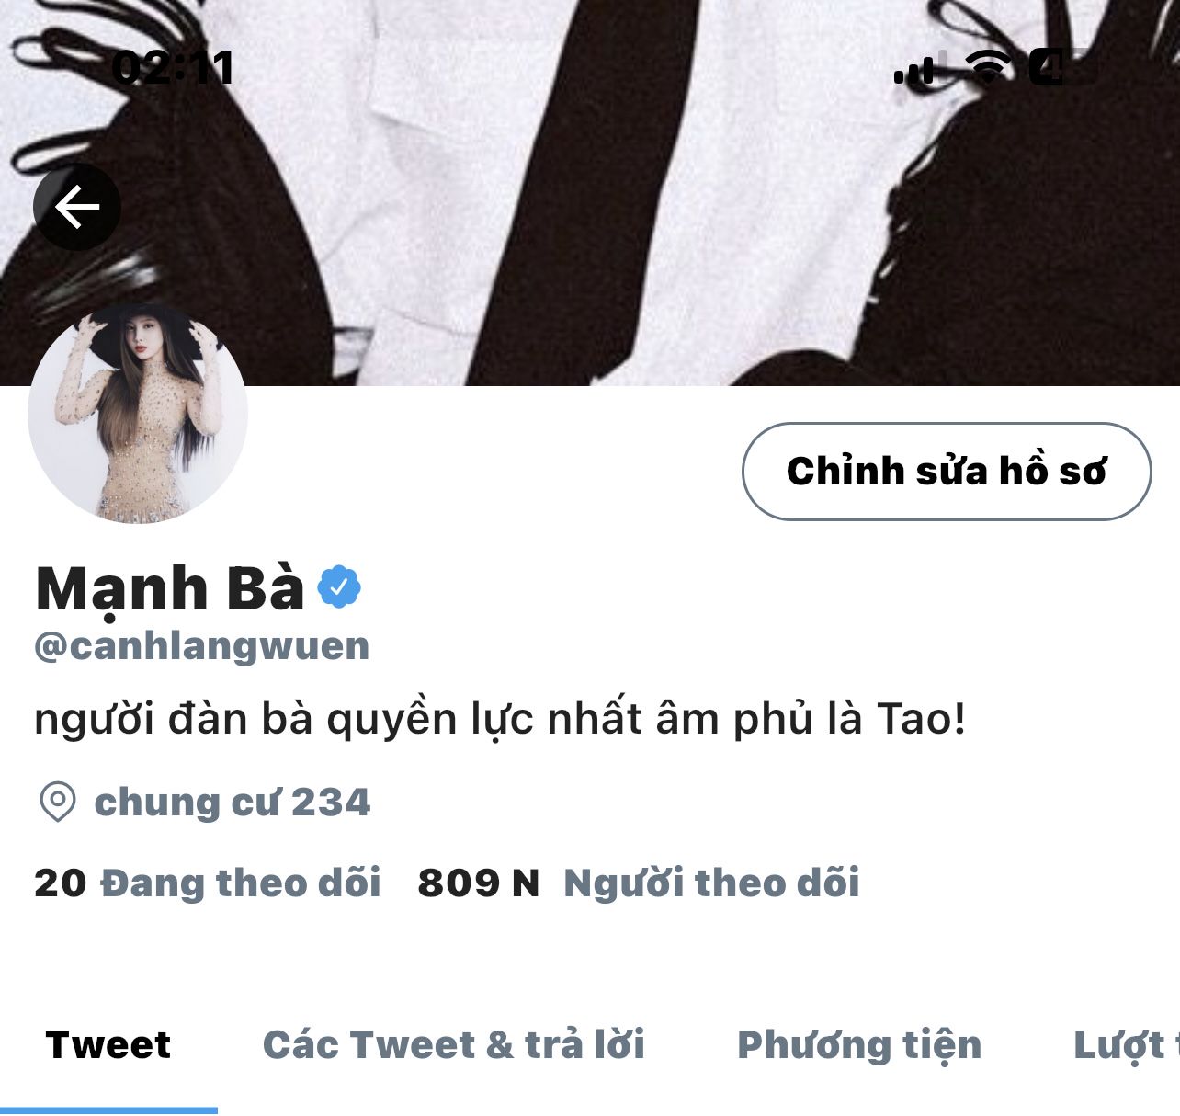
Task: Tap the cellular signal bars icon
Action: click(915, 69)
